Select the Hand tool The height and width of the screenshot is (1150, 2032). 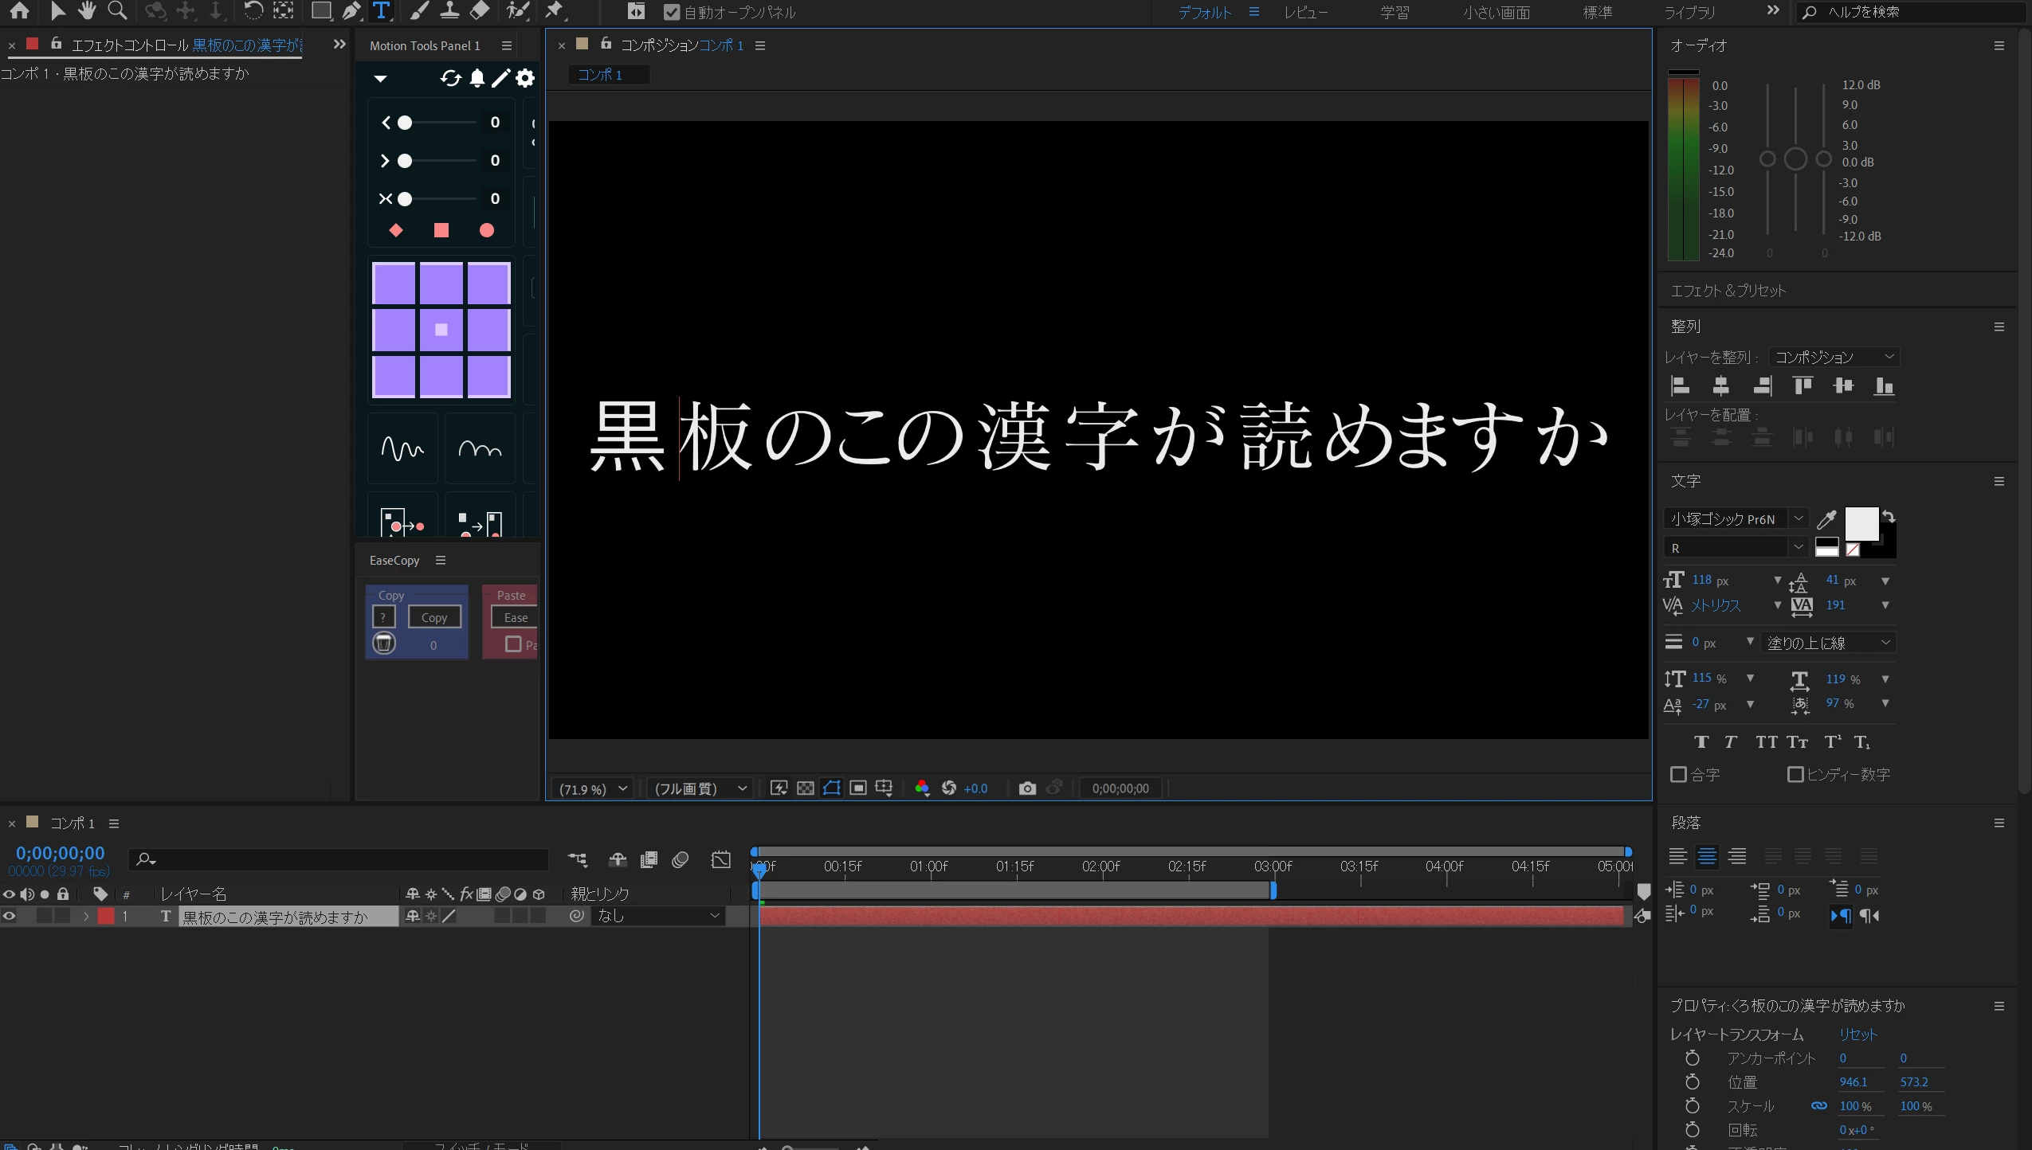click(x=87, y=11)
